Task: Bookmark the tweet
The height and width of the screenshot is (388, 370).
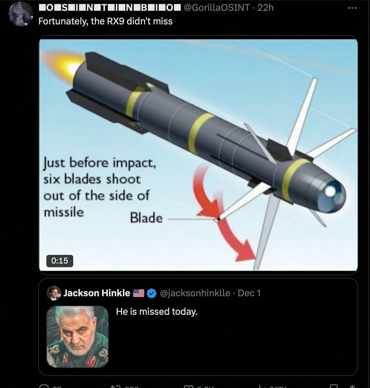Action: tap(334, 386)
